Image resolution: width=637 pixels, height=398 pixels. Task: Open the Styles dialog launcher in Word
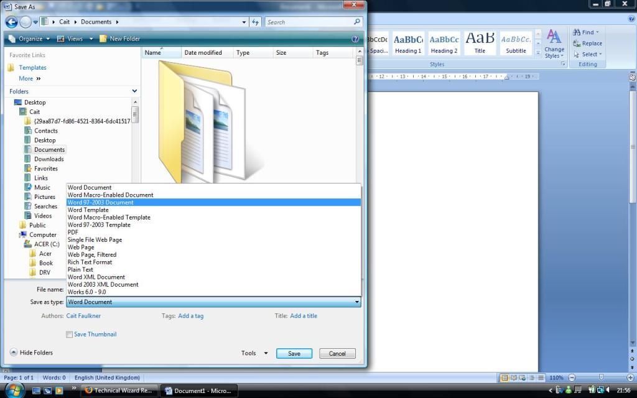tap(563, 64)
